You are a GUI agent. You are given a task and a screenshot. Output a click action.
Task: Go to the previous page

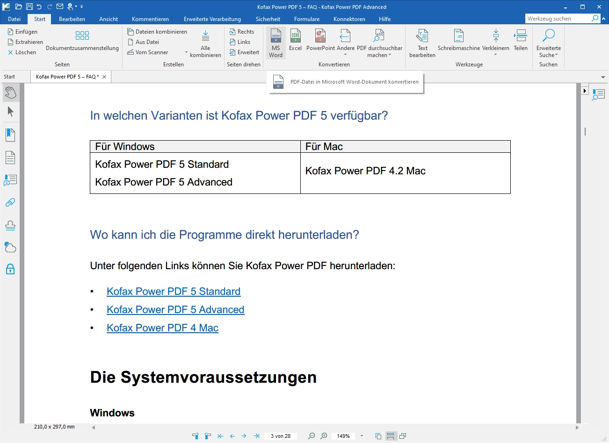pos(232,436)
